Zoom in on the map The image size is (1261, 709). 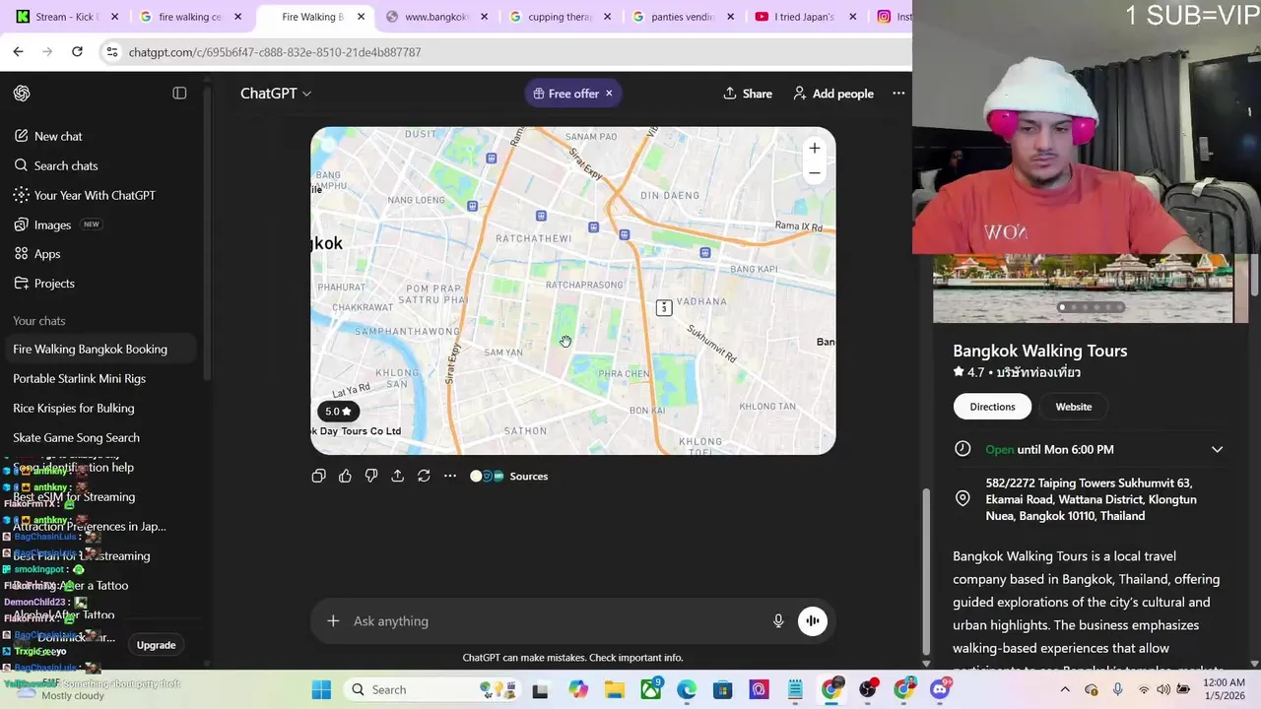point(815,149)
